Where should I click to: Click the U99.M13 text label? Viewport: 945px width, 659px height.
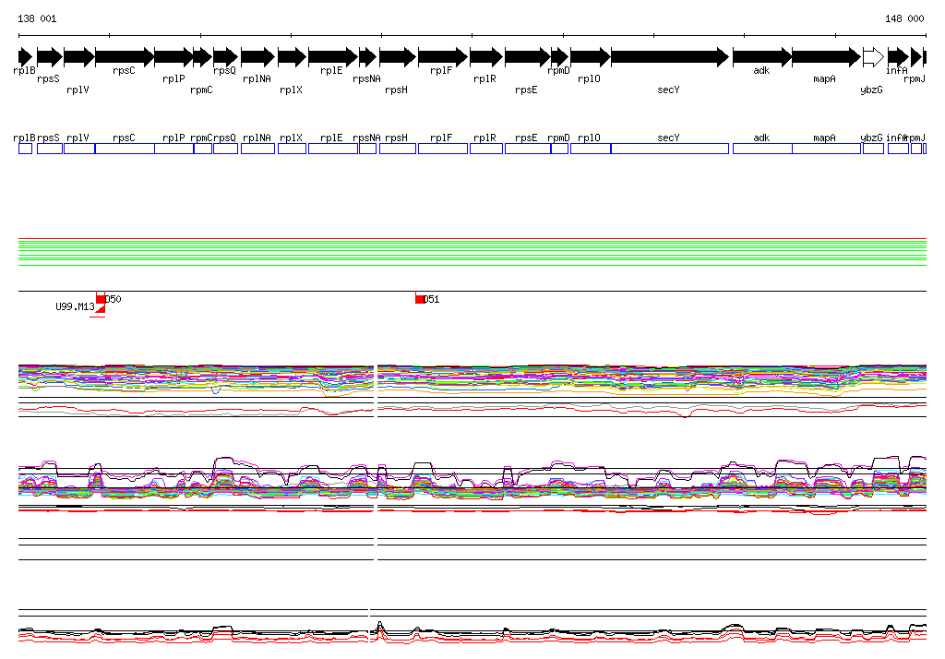click(x=76, y=307)
